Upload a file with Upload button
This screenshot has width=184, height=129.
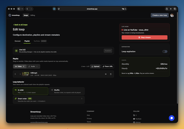tap(95, 67)
